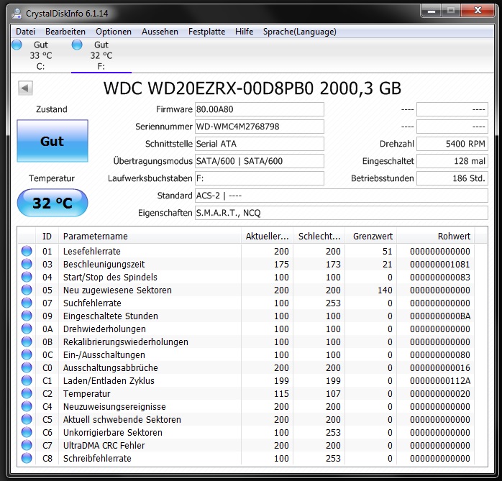This screenshot has width=502, height=481.
Task: Click status orb for Unkorrigierbare Sektoren
Action: tap(27, 432)
